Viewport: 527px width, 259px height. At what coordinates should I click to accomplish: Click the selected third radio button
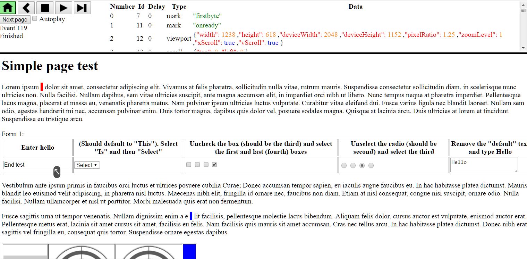pyautogui.click(x=362, y=166)
